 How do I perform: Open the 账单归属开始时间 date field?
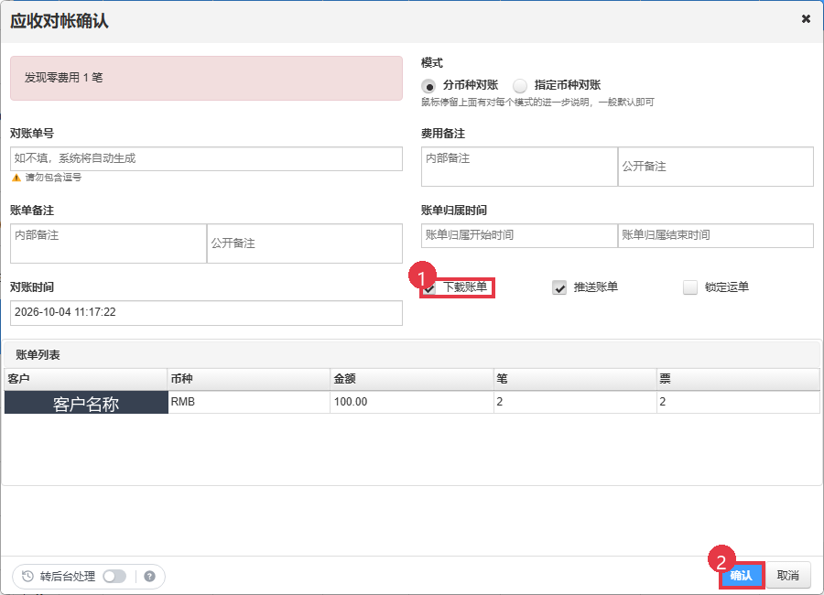click(519, 235)
